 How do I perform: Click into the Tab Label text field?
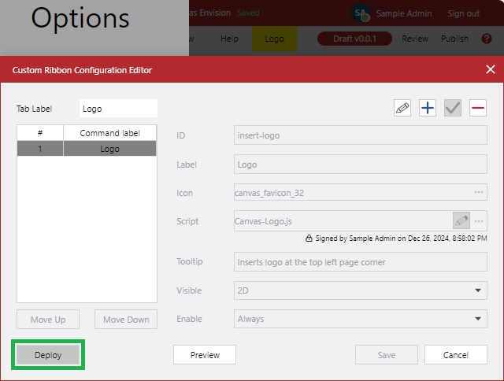point(118,109)
